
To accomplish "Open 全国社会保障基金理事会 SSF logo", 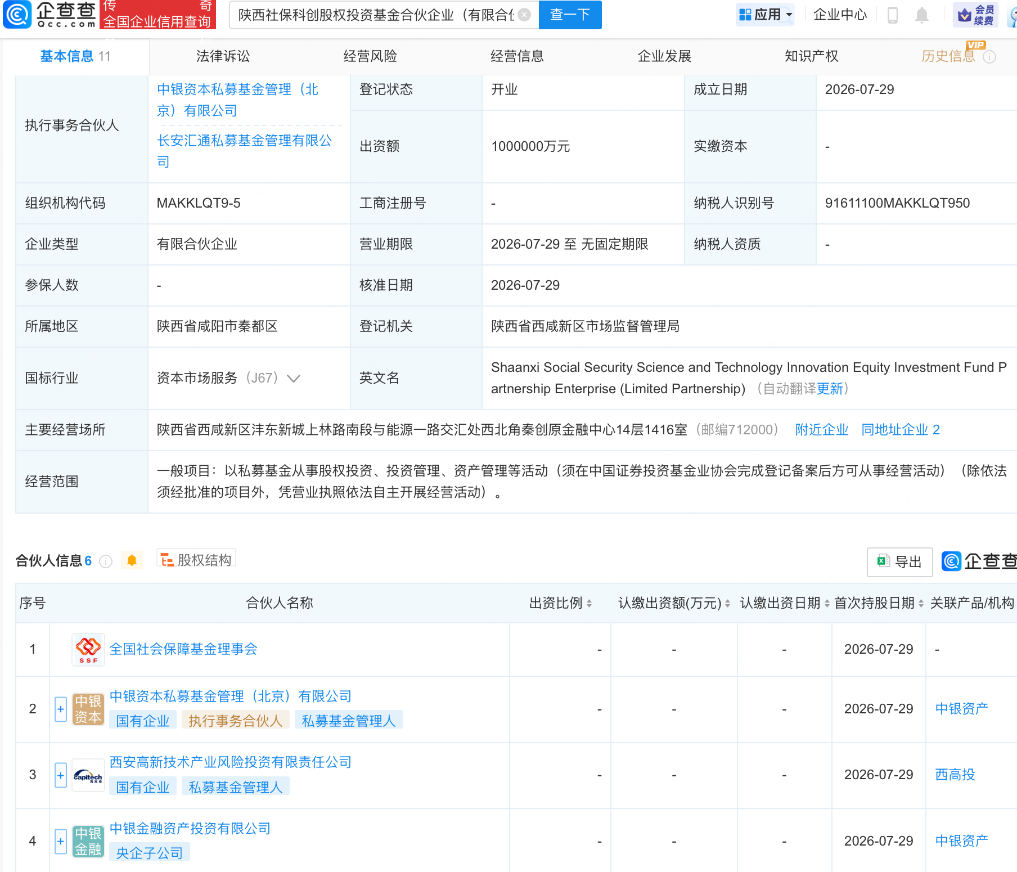I will pyautogui.click(x=88, y=650).
